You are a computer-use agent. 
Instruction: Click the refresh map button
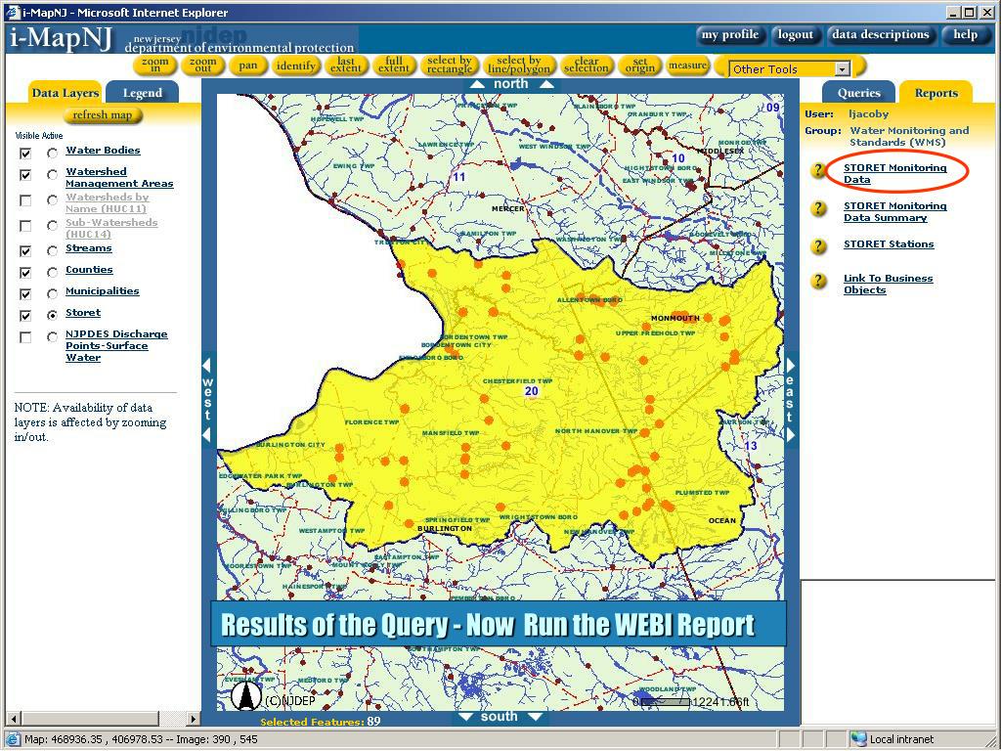(x=102, y=115)
